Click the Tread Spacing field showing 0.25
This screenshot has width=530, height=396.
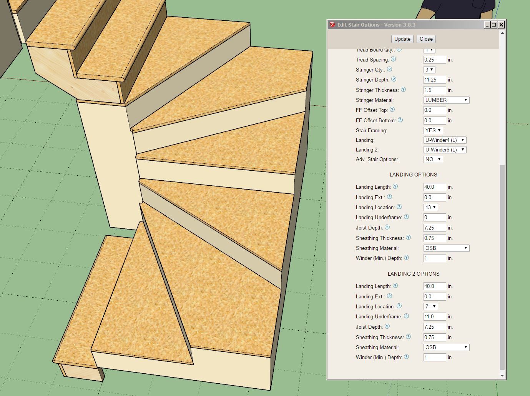[x=435, y=60]
